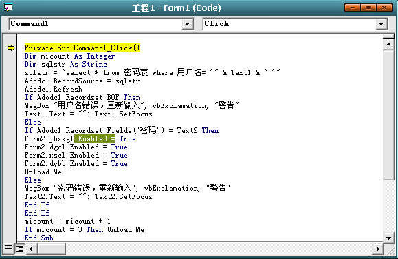Click the line 'Private Sub Command1_Click()'

82,48
